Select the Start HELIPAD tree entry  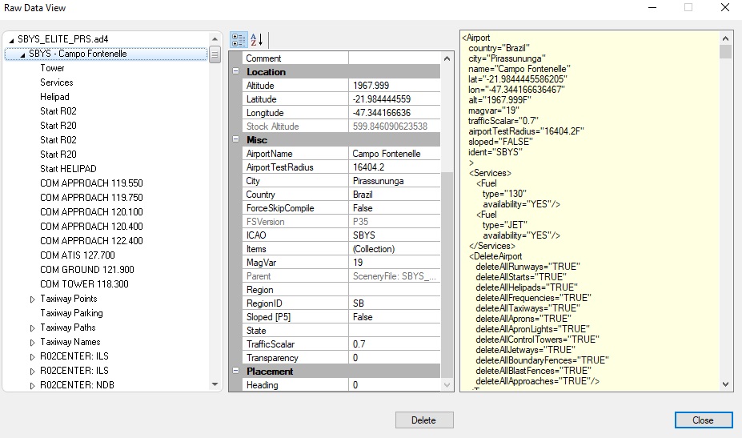point(68,169)
